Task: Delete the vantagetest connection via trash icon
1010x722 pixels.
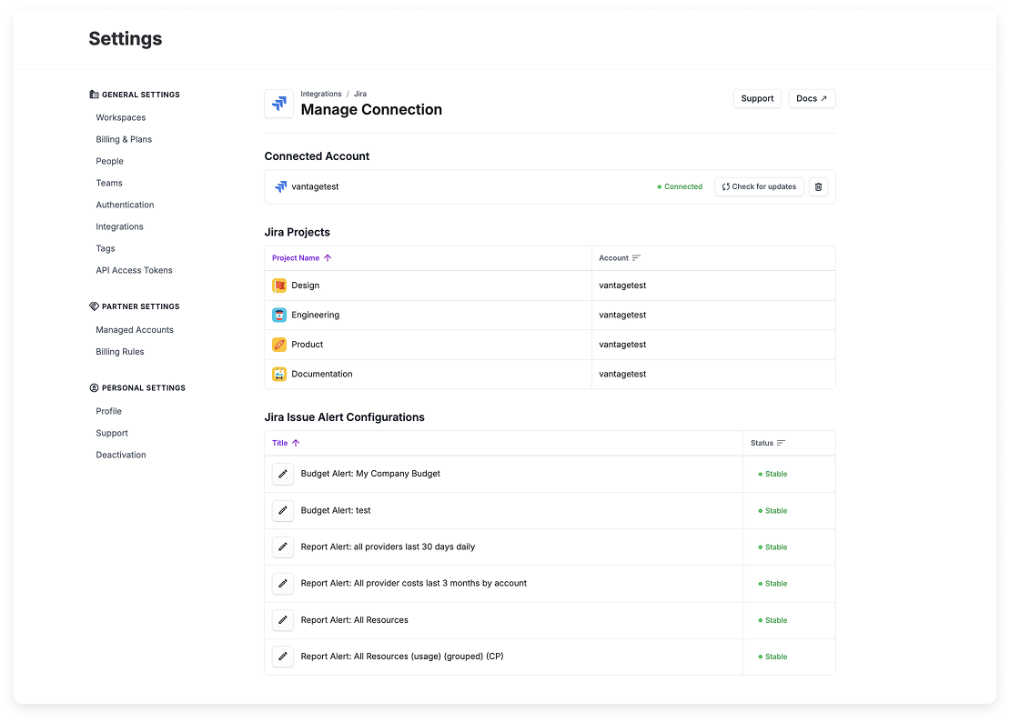Action: 818,186
